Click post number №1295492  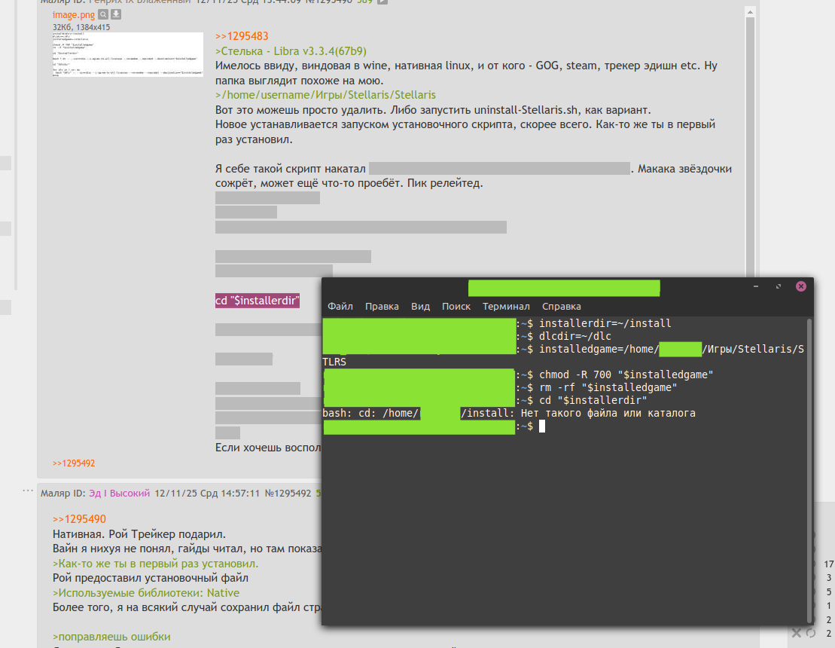[288, 494]
